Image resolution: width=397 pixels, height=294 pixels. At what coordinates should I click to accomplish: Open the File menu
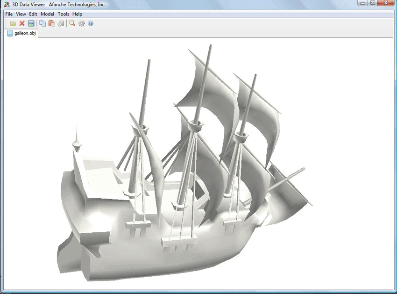[x=9, y=14]
